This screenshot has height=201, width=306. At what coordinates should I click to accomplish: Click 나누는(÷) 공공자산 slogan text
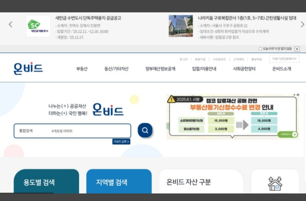point(67,106)
